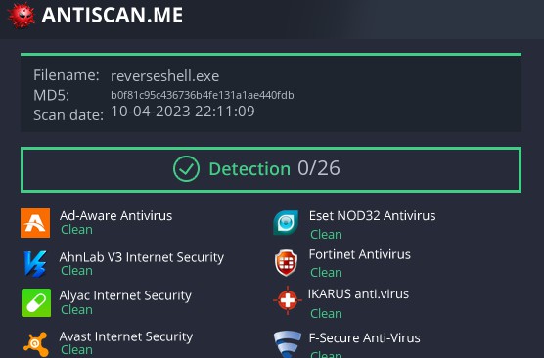Click the AhnLab V3 blue icon
Image resolution: width=544 pixels, height=358 pixels.
(35, 264)
